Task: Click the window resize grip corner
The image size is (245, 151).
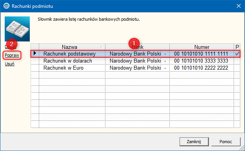Action: click(242, 148)
